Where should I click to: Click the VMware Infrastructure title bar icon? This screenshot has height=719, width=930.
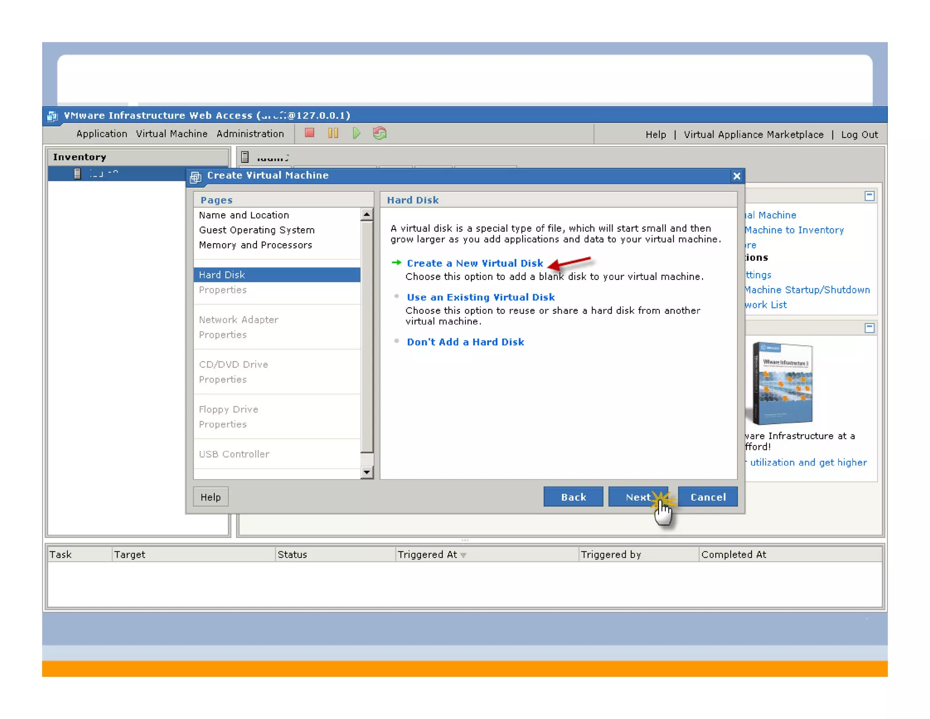click(52, 116)
